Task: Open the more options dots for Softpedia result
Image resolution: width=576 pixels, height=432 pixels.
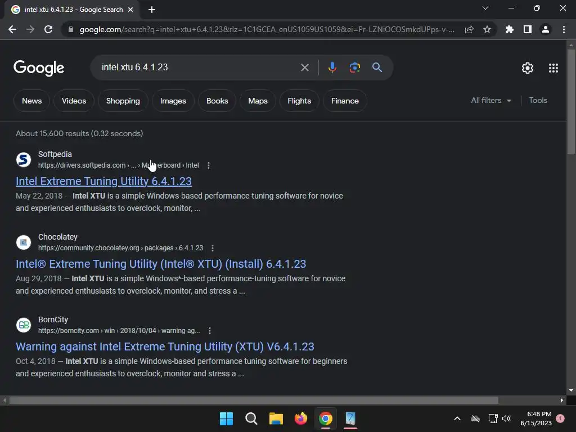Action: 209,165
